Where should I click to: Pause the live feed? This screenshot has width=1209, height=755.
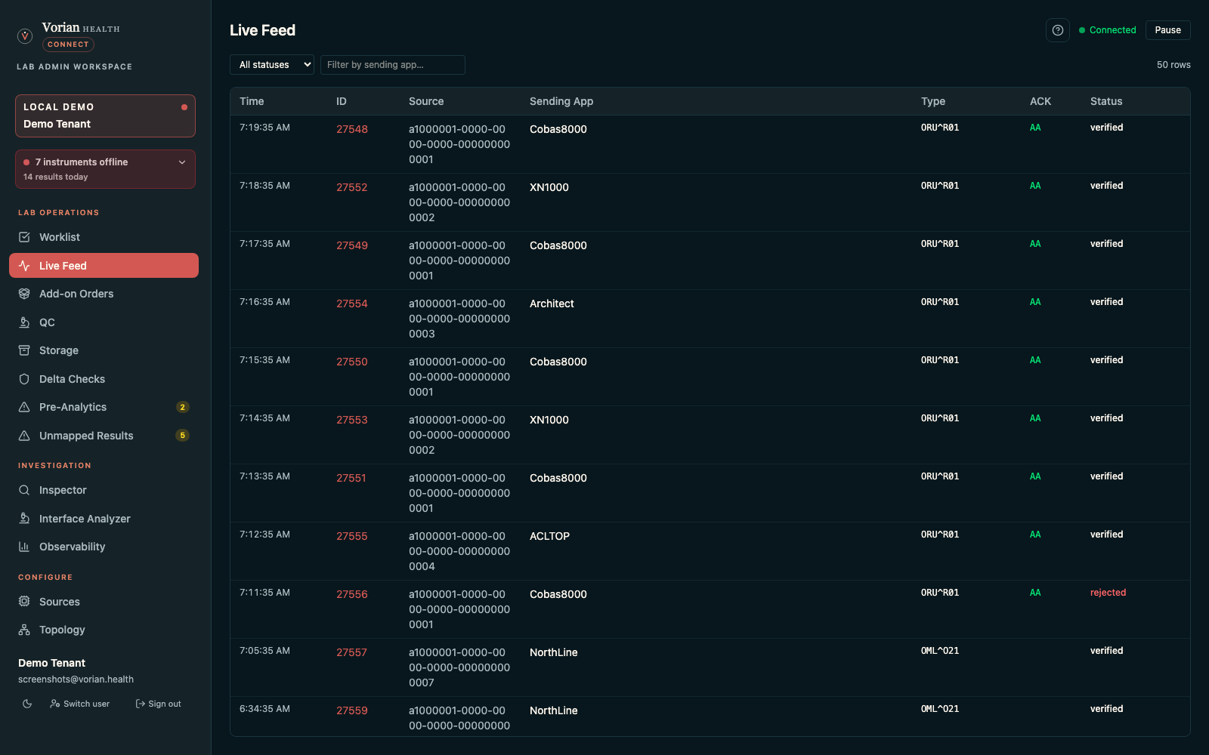1167,30
